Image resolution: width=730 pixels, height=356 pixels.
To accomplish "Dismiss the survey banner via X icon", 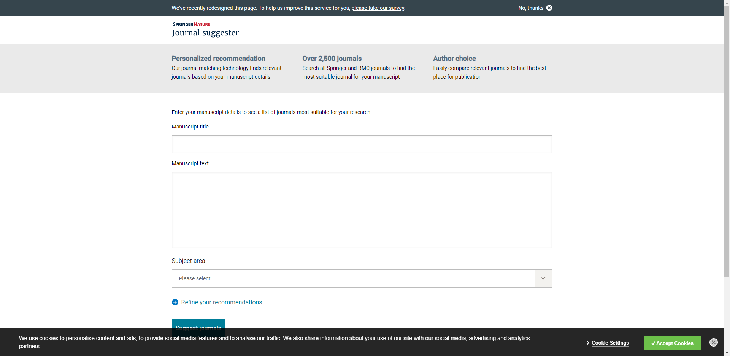I will tap(549, 8).
